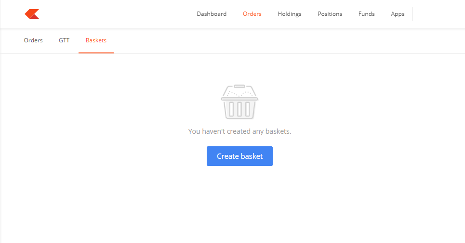Click the Kite logo icon
This screenshot has height=243, width=465.
(x=32, y=14)
